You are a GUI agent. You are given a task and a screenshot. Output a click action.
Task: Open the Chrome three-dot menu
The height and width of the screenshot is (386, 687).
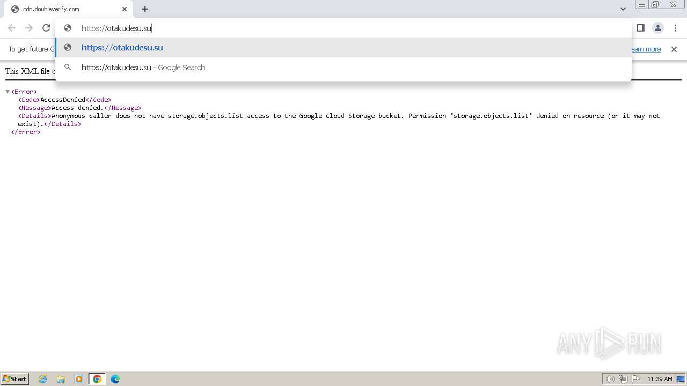675,28
